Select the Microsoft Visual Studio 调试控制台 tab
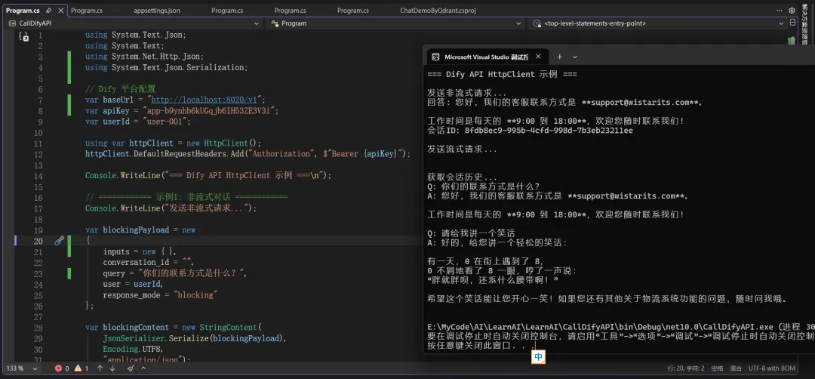Image resolution: width=815 pixels, height=379 pixels. (x=486, y=57)
